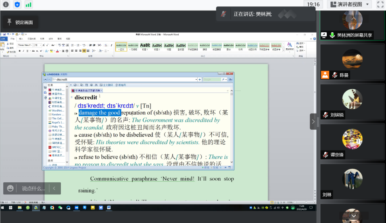This screenshot has width=386, height=223.
Task: Select 刘镔锐's participant tile
Action: (352, 102)
